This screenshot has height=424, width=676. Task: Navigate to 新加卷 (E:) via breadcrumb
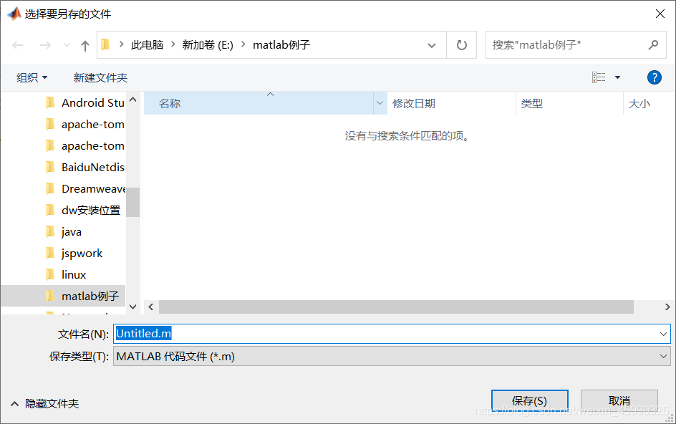(x=208, y=44)
